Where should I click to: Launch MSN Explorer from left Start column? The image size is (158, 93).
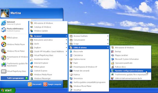[x=14, y=38]
